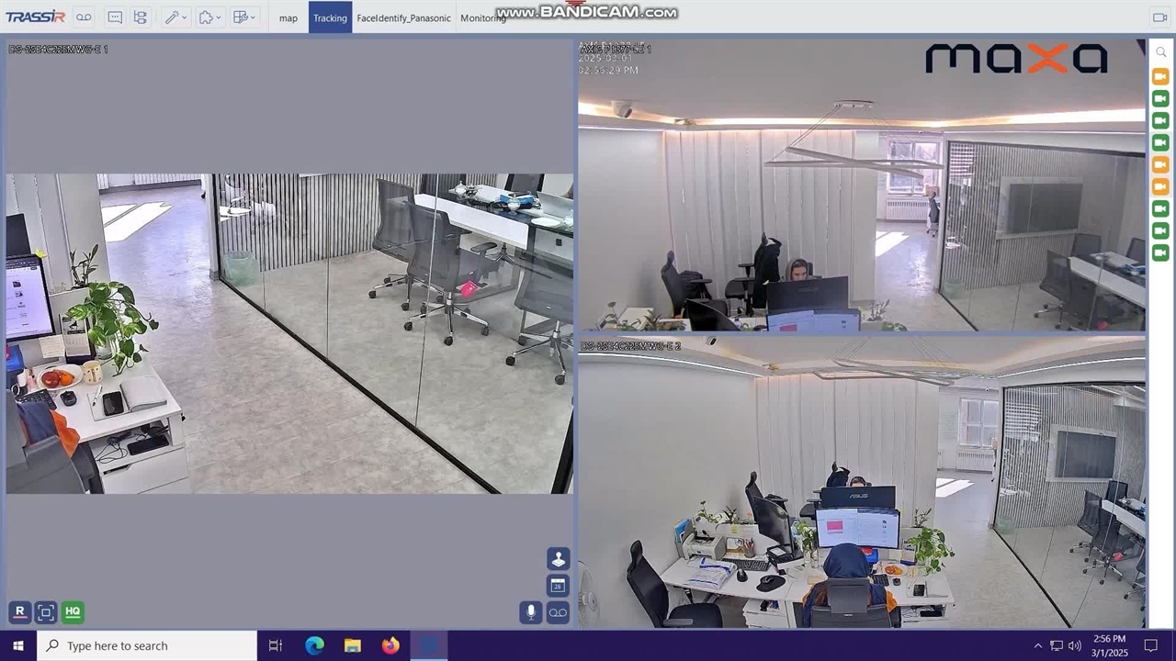Open the archive playback icon in top toolbar
1176x661 pixels.
click(84, 17)
